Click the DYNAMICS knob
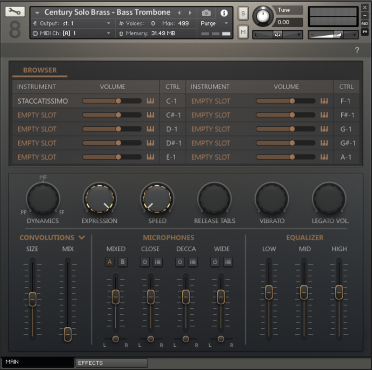Image resolution: width=372 pixels, height=370 pixels. [x=43, y=198]
